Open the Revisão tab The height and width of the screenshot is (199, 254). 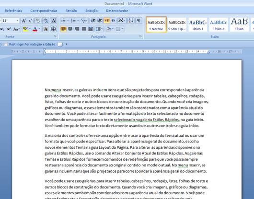point(71,11)
